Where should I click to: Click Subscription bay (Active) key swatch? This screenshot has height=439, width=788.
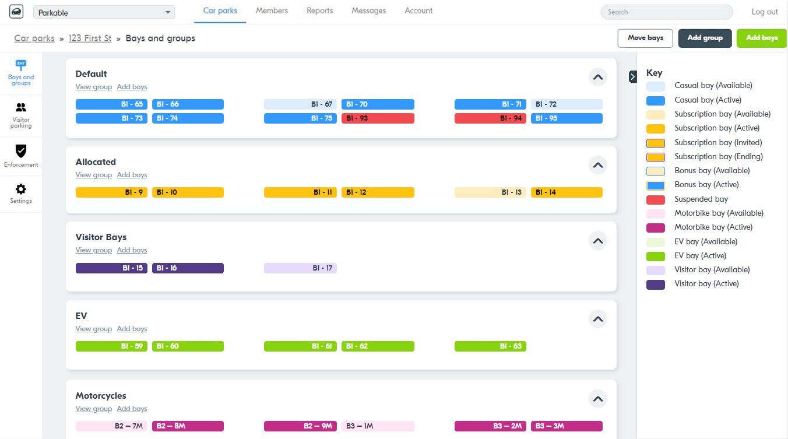[656, 129]
